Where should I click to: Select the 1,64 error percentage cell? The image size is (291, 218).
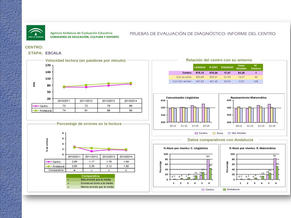click(x=126, y=162)
